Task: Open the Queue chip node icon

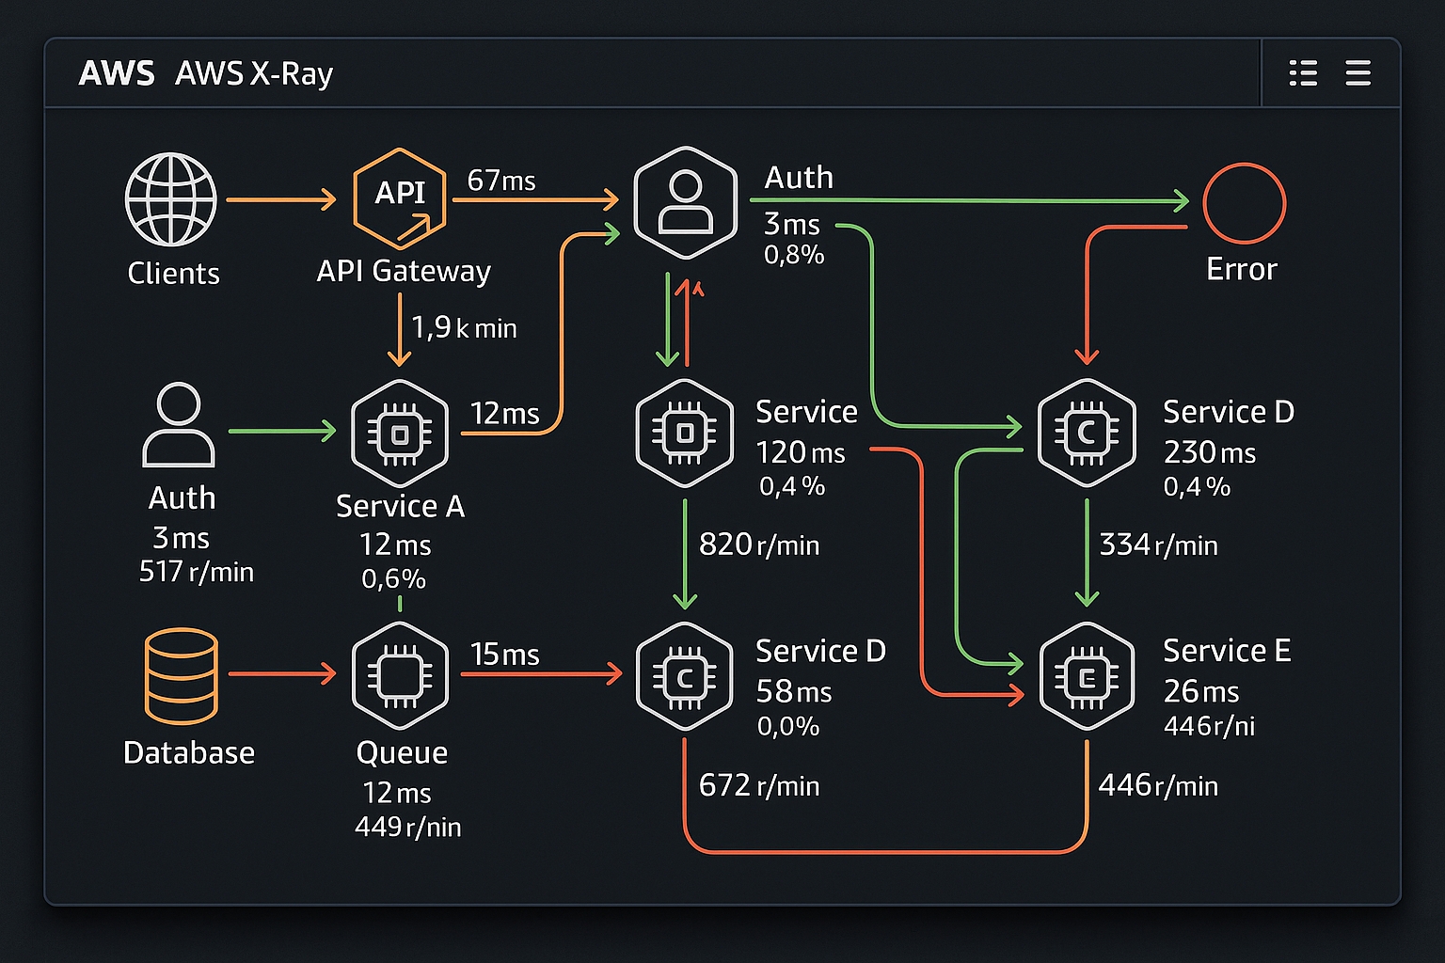Action: tap(400, 675)
